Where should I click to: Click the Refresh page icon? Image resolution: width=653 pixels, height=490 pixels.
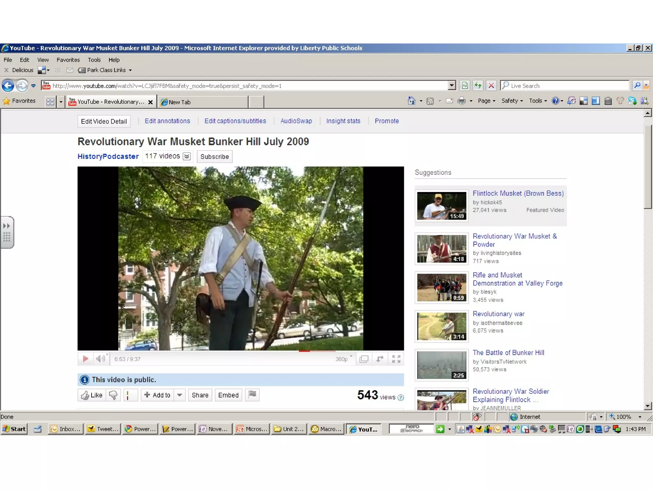click(x=478, y=85)
